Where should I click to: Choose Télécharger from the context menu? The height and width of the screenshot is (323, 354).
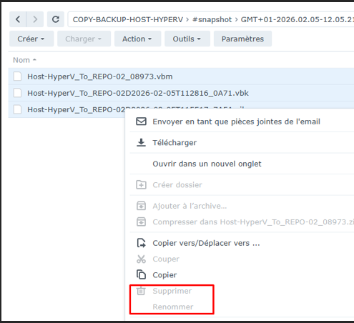[174, 143]
